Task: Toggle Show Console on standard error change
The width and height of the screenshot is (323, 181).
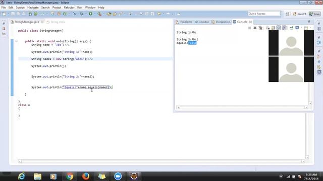Action: [x=284, y=28]
